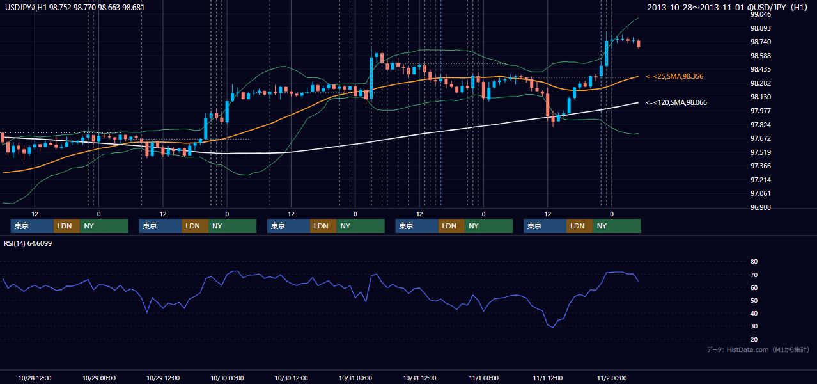Click the 10/29 12:00 time axis label
Screen dimensions: 817x384
163,378
